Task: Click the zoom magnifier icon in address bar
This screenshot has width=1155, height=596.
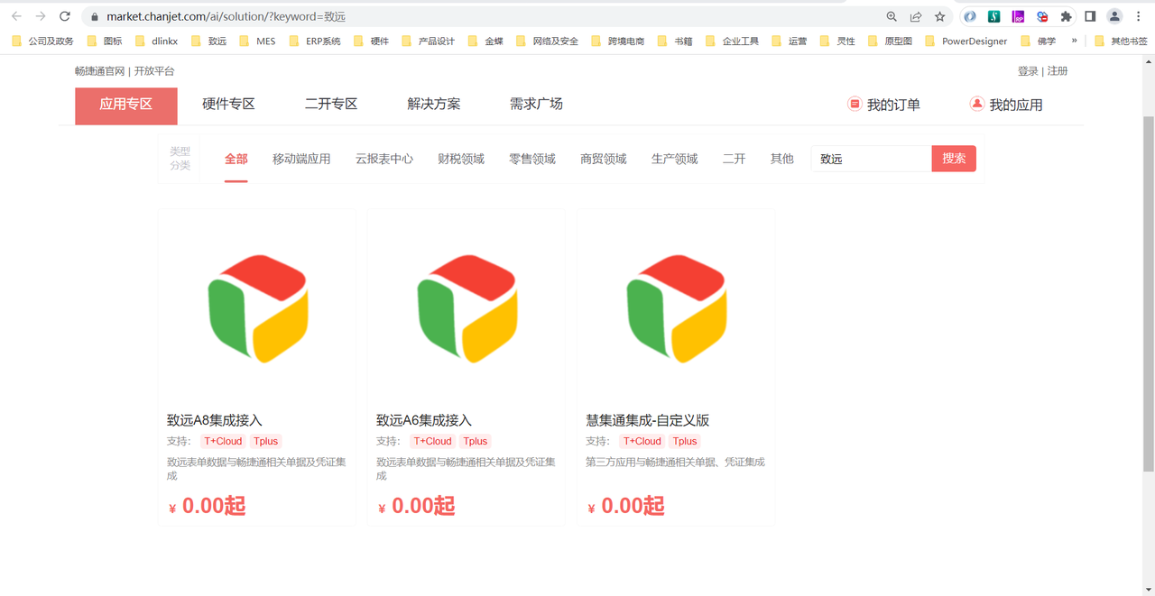Action: click(x=892, y=16)
